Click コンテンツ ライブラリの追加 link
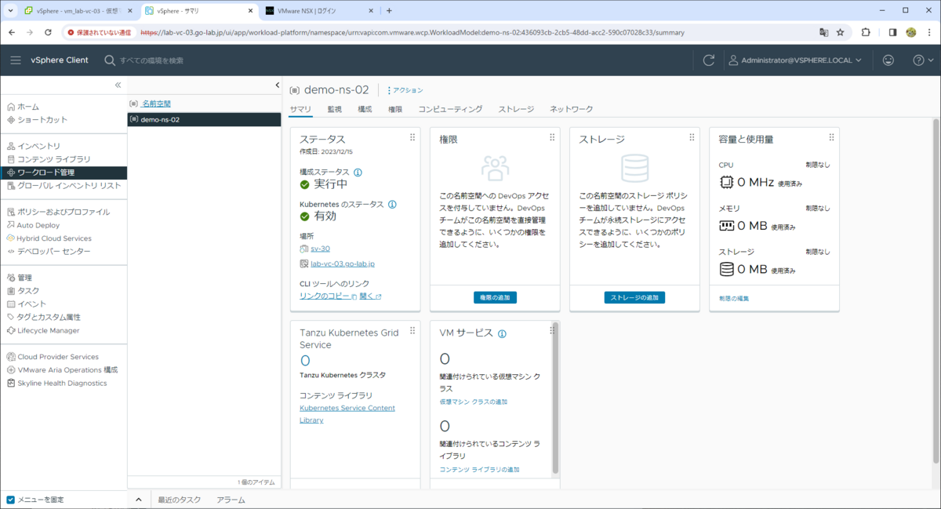 tap(480, 469)
